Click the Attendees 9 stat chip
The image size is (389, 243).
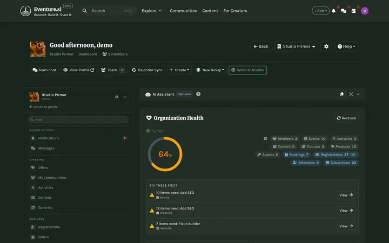(306, 163)
